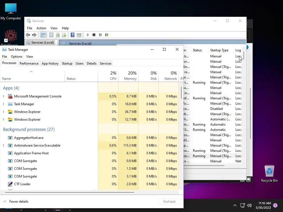Show hidden system tray icons
This screenshot has width=283, height=212.
(x=235, y=205)
